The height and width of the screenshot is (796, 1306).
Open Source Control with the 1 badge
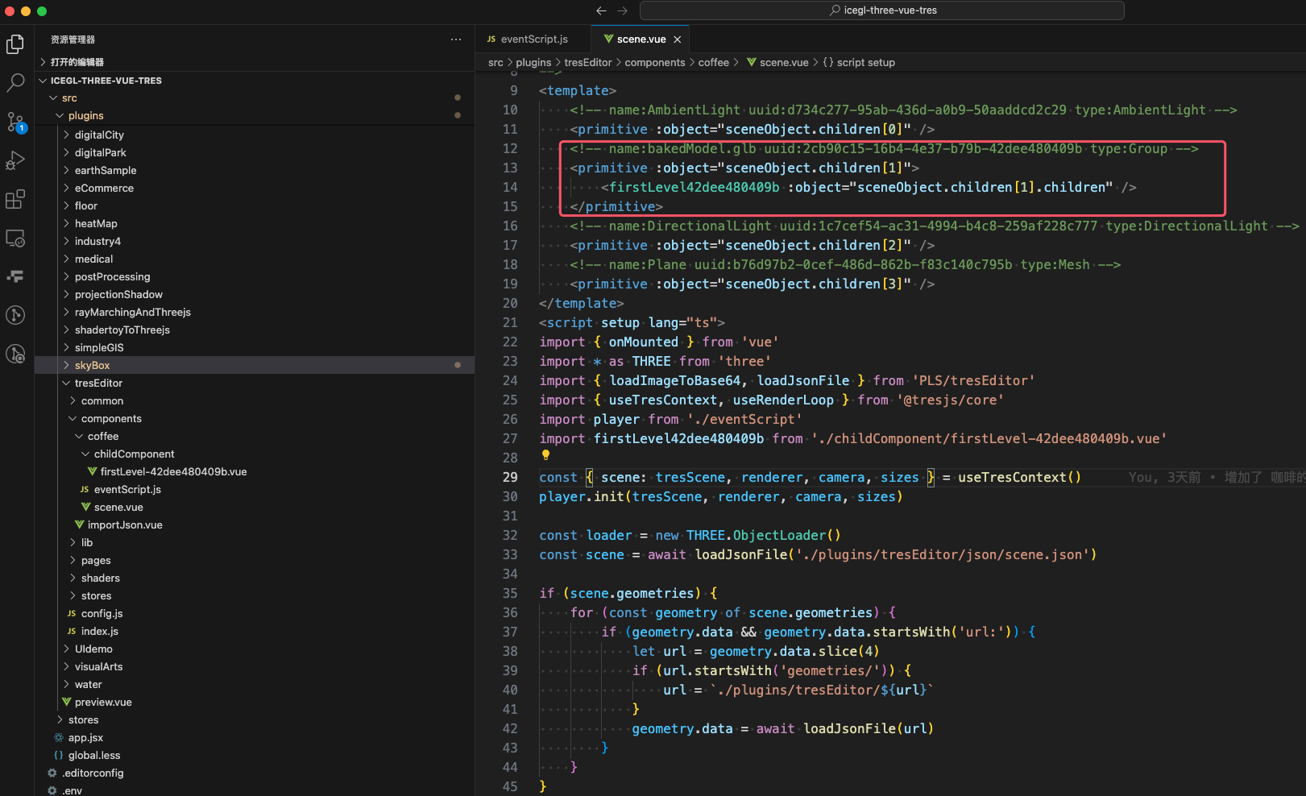pyautogui.click(x=15, y=122)
